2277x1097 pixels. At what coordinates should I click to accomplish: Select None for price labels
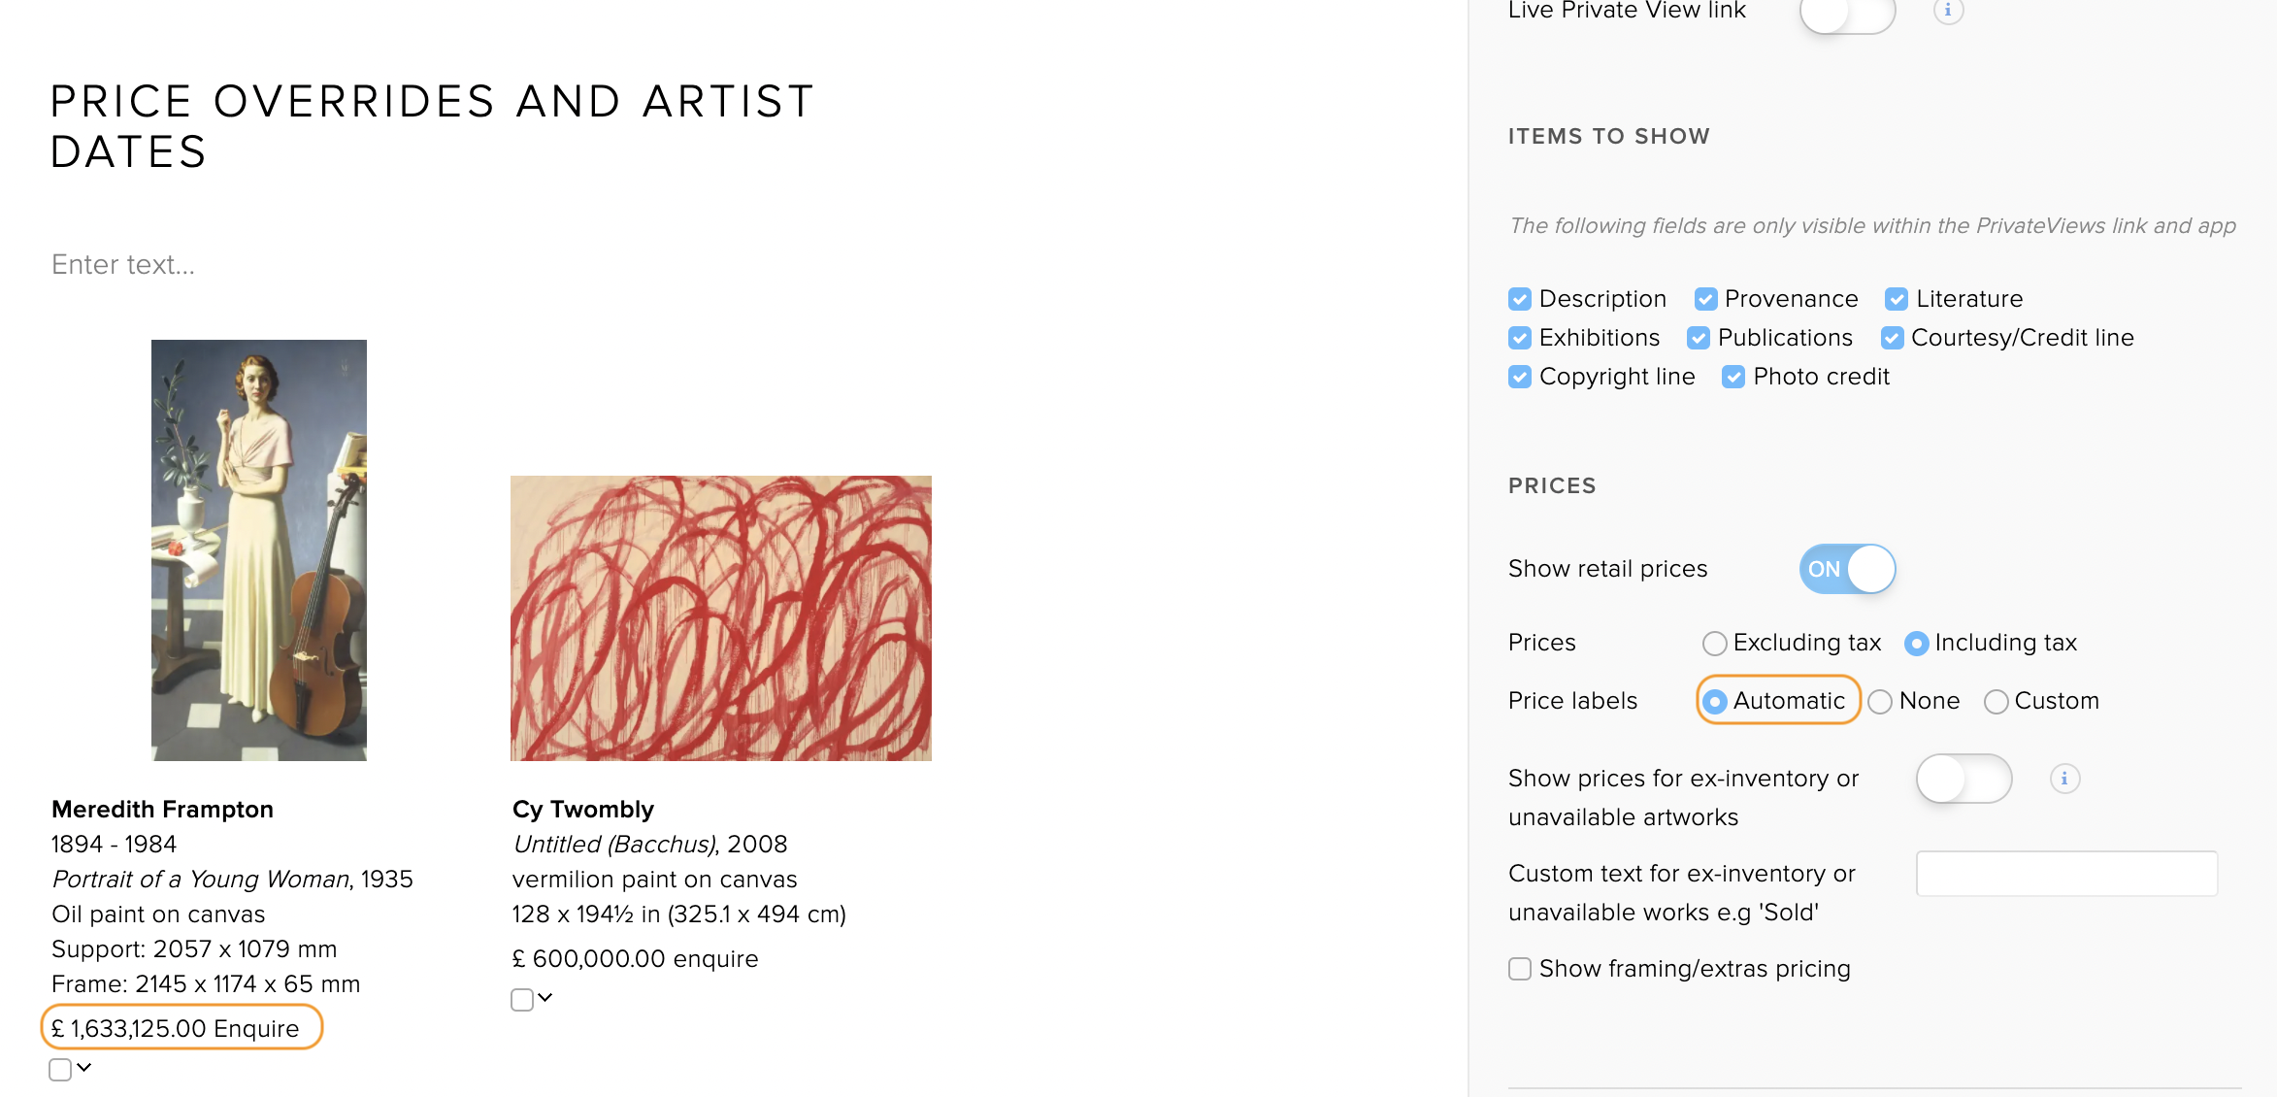(x=1880, y=702)
